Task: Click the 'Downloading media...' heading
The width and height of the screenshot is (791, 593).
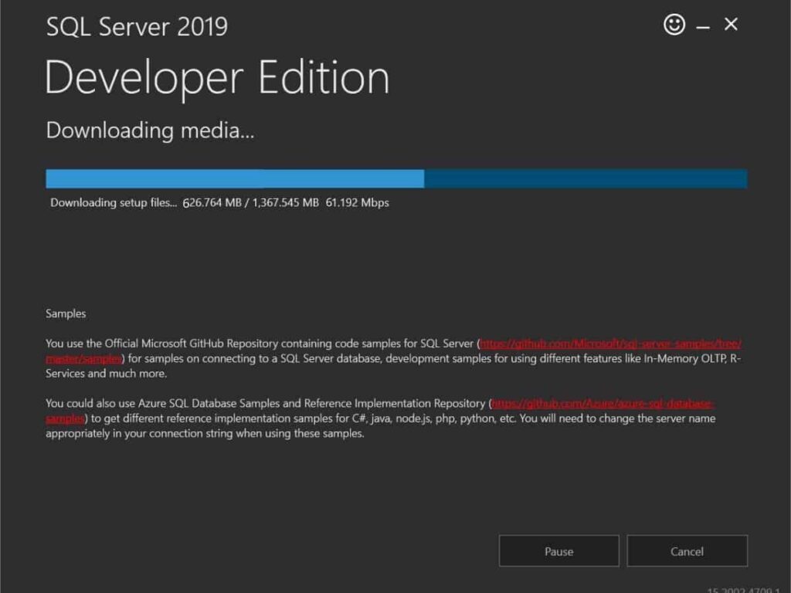Action: [x=151, y=130]
